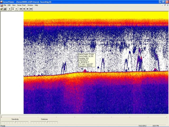Rewind the sonar log quickly
169x127 pixels.
point(24,9)
